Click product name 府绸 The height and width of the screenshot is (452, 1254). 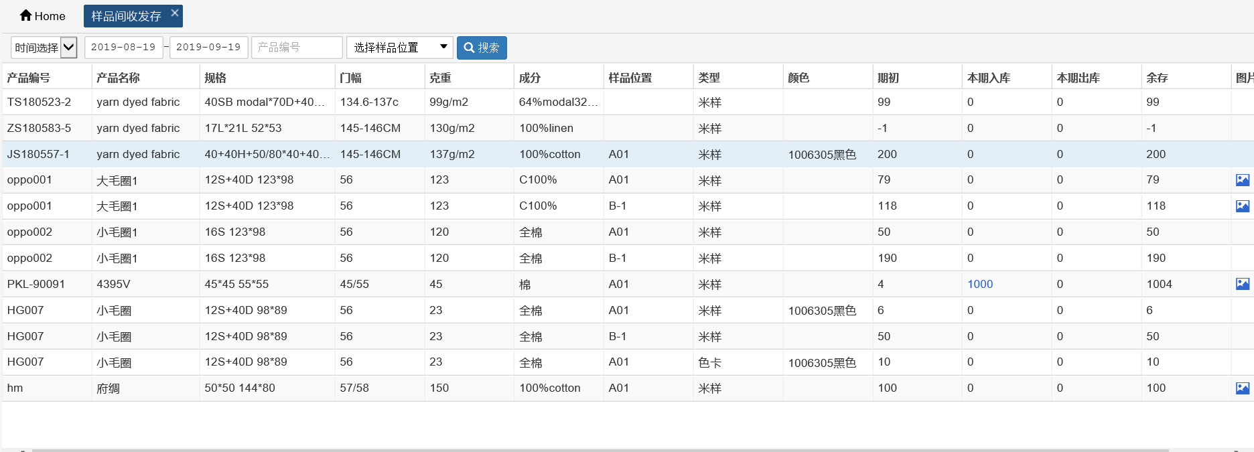coord(108,388)
